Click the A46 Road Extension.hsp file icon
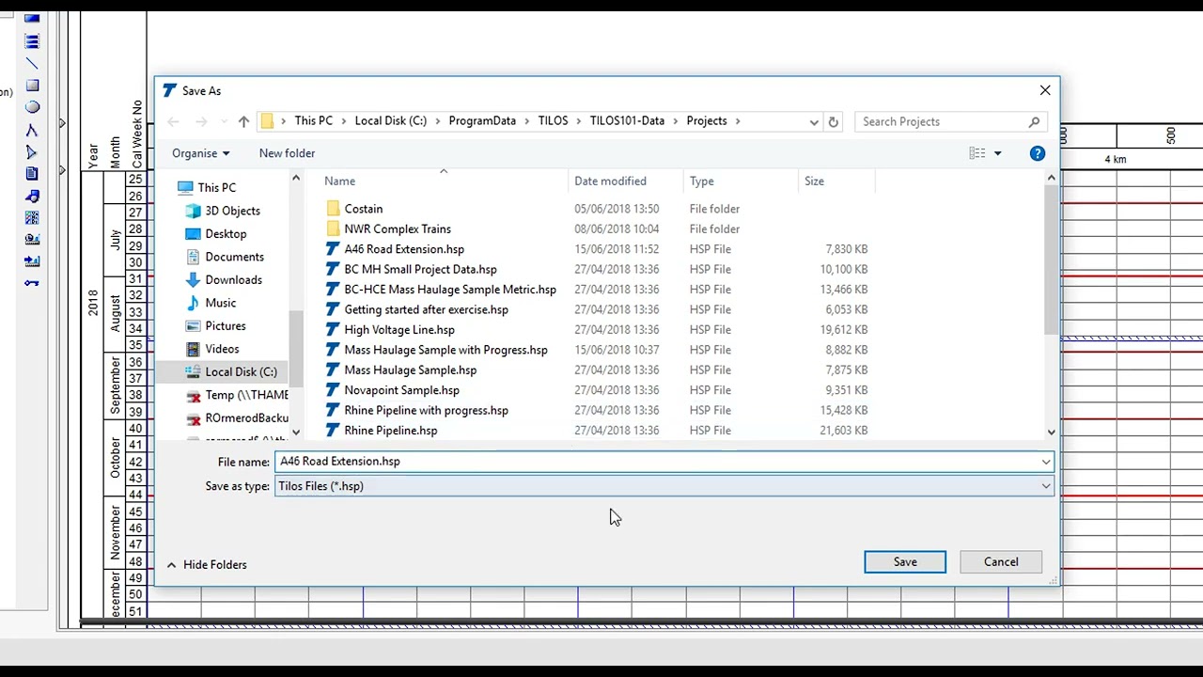Image resolution: width=1203 pixels, height=677 pixels. [332, 249]
